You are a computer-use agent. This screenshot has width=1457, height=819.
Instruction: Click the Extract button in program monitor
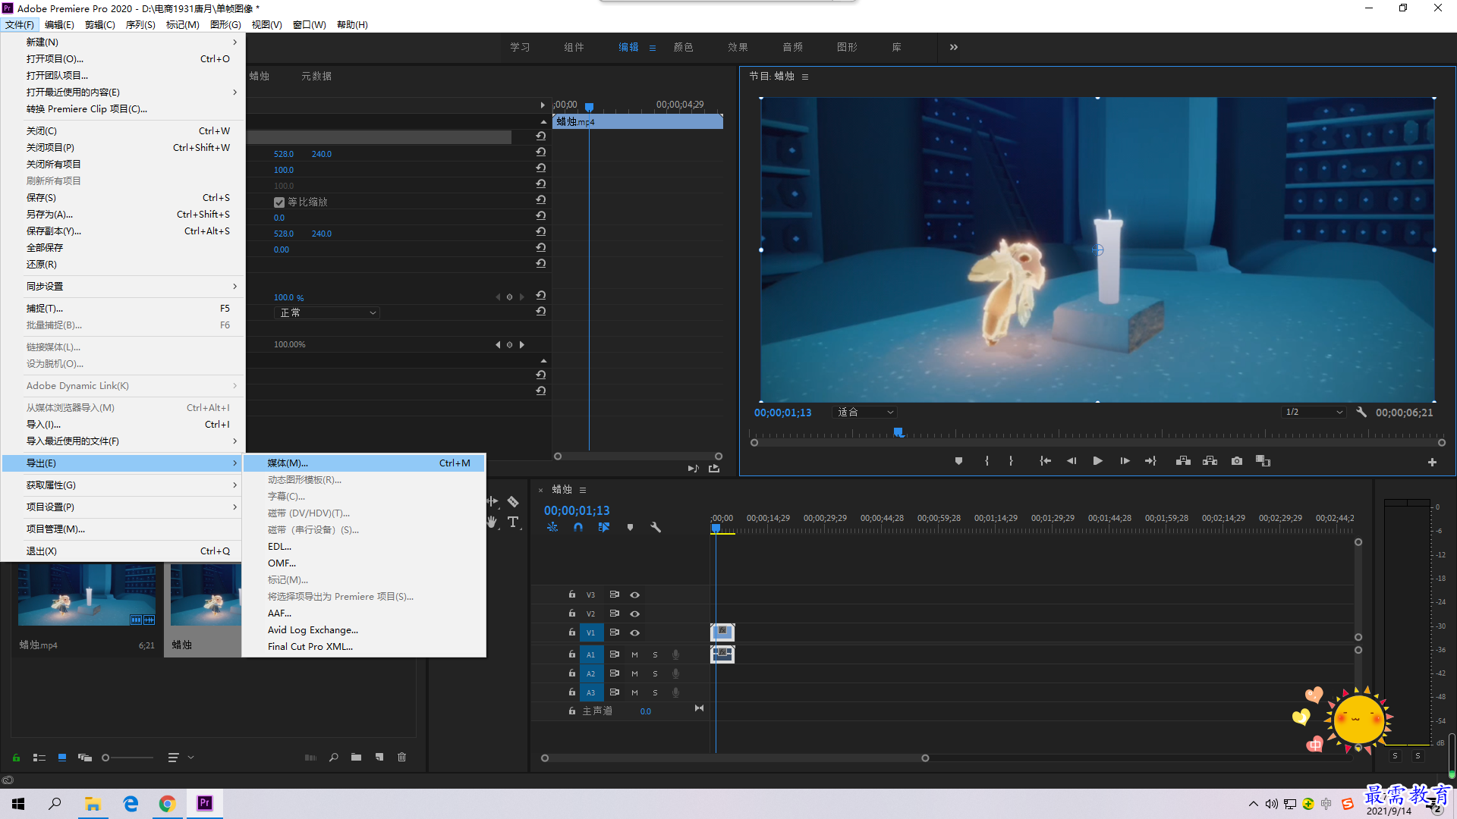pos(1210,461)
